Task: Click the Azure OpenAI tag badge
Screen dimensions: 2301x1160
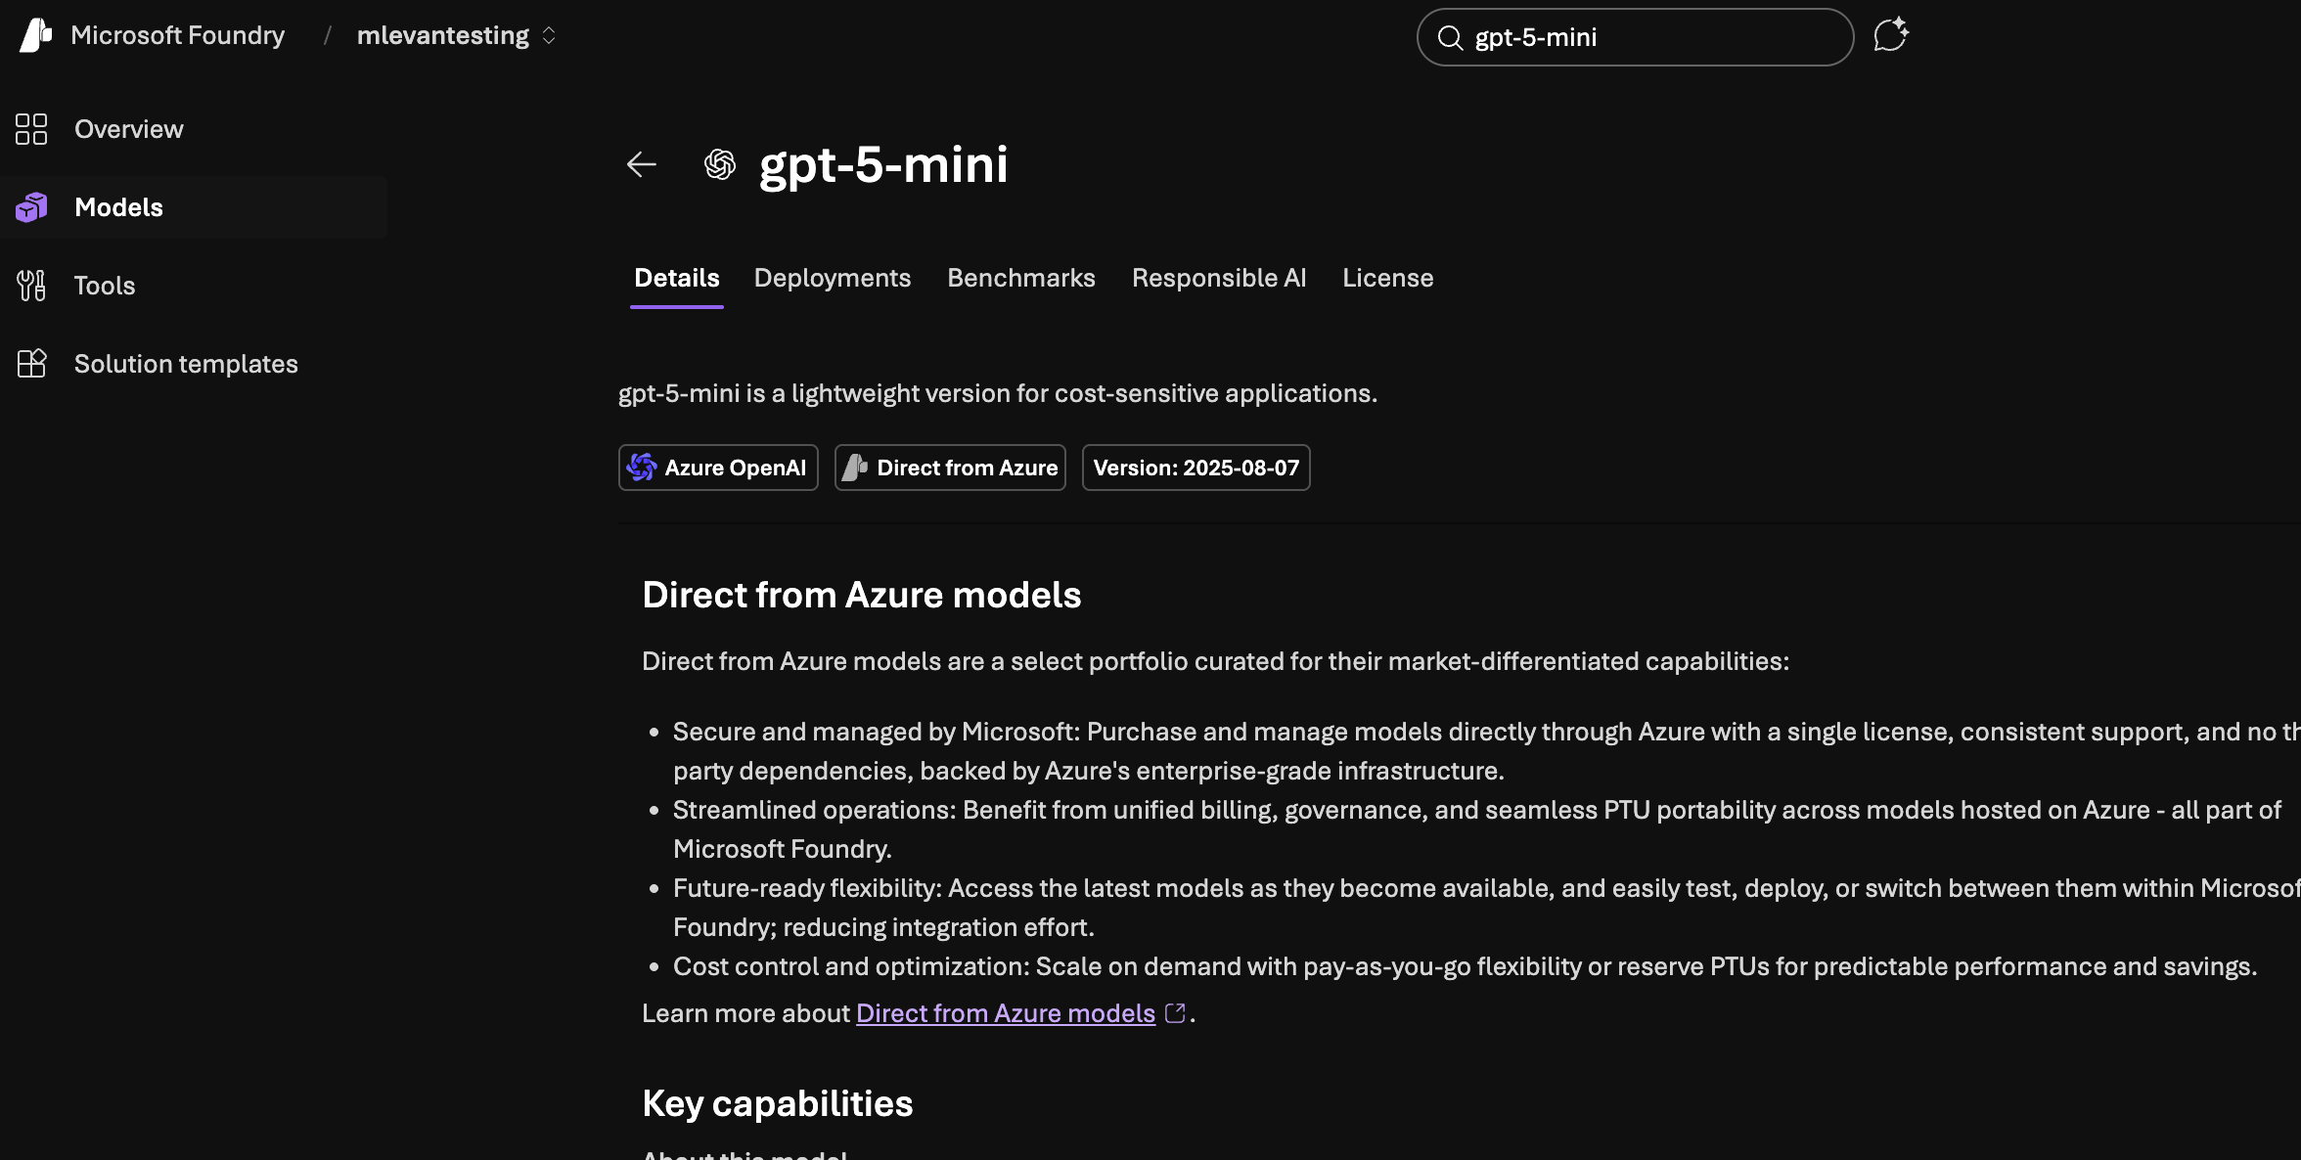Action: coord(718,468)
